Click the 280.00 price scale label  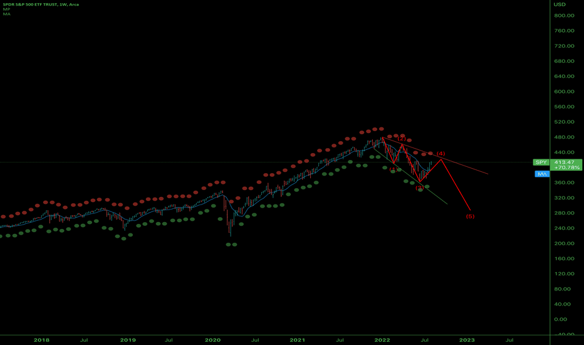coord(564,213)
